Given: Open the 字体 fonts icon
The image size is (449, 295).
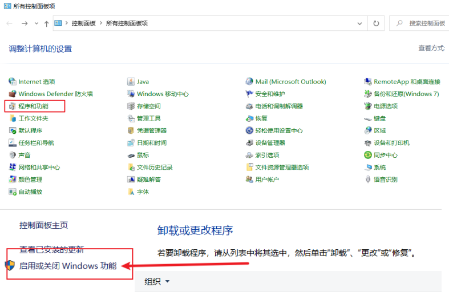Looking at the screenshot, I should (x=131, y=192).
